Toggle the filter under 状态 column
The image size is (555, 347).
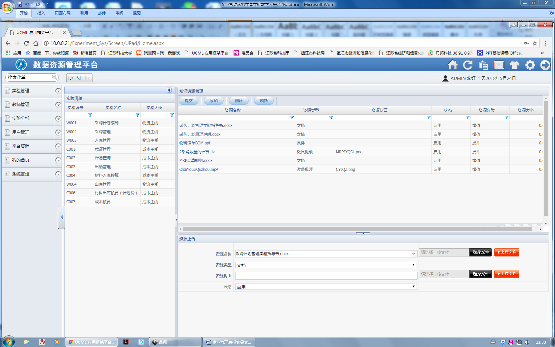coord(467,118)
